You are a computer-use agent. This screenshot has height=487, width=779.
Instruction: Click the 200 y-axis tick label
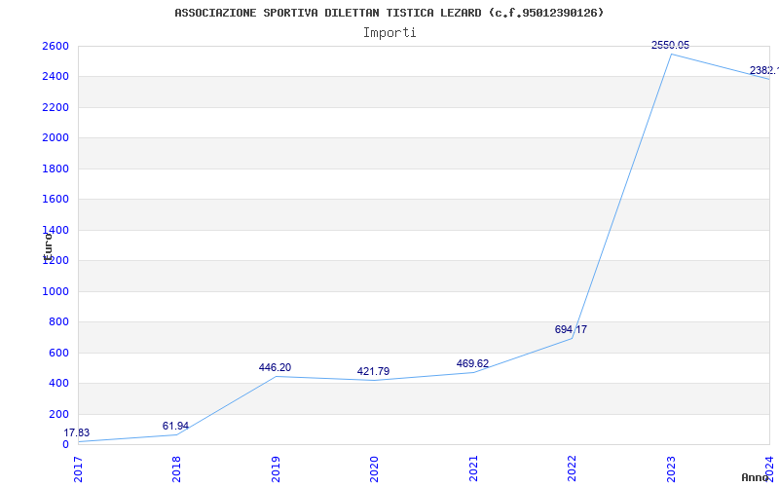58,415
